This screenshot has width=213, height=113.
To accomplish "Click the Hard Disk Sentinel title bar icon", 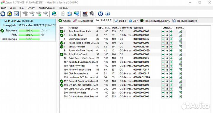I will pyautogui.click(x=2, y=2).
